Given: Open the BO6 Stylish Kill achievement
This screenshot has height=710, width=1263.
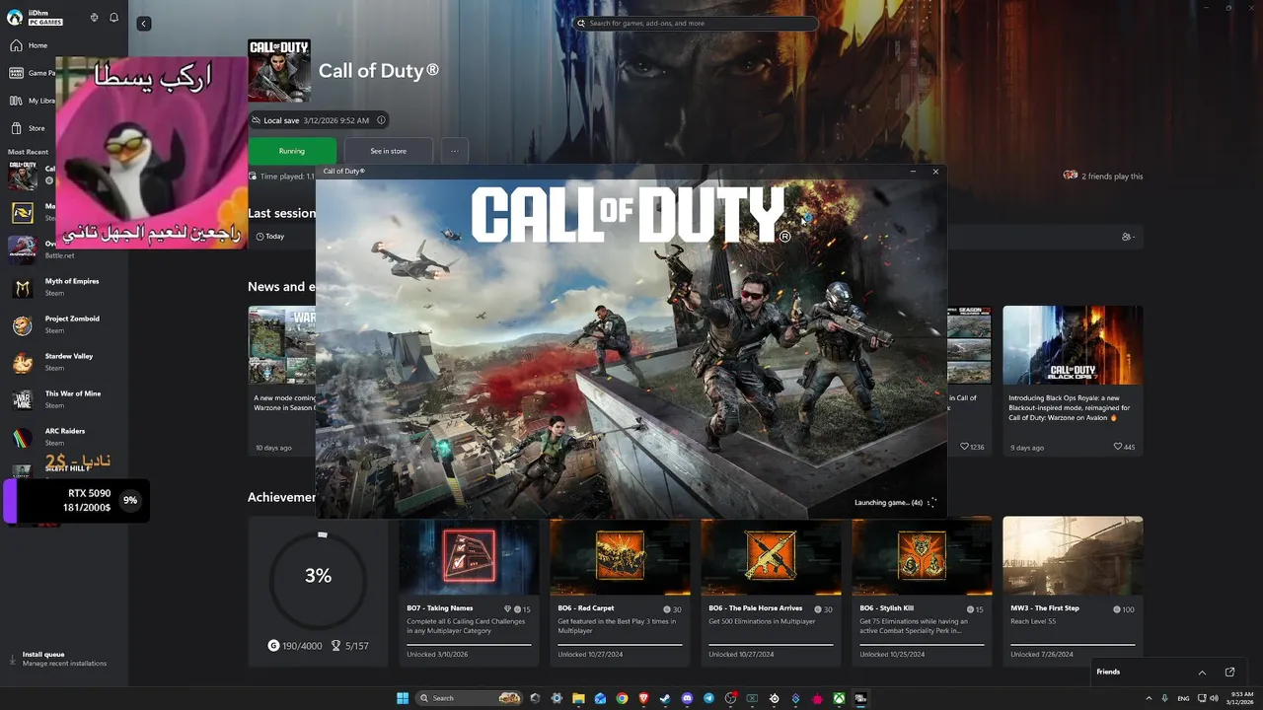Looking at the screenshot, I should [x=922, y=592].
